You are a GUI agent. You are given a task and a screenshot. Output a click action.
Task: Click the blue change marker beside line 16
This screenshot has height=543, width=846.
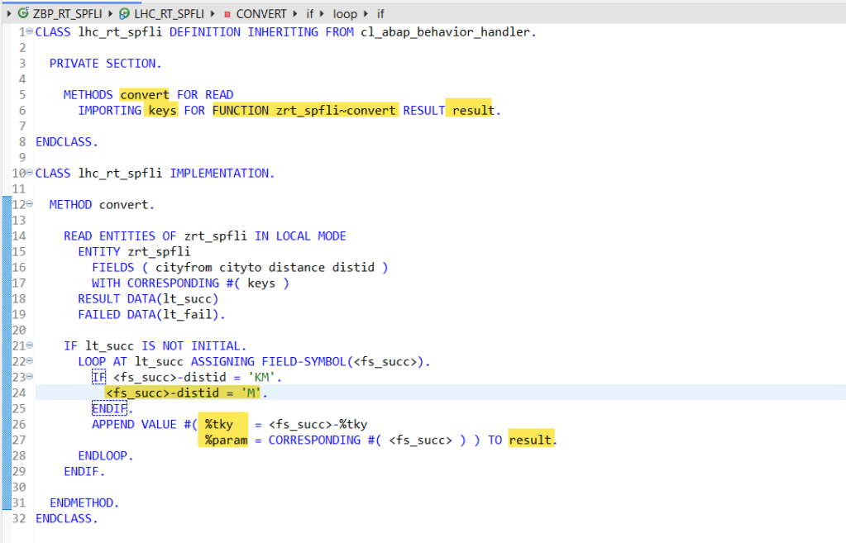point(7,268)
